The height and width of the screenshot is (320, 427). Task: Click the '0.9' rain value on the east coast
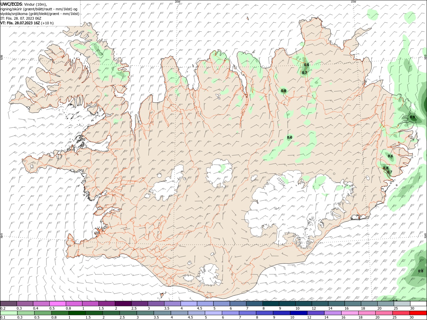(412, 117)
